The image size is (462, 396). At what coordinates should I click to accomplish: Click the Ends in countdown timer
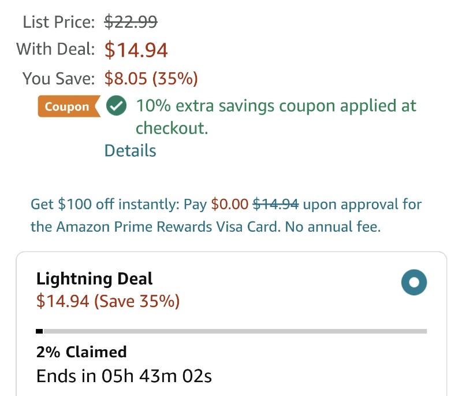pos(124,376)
